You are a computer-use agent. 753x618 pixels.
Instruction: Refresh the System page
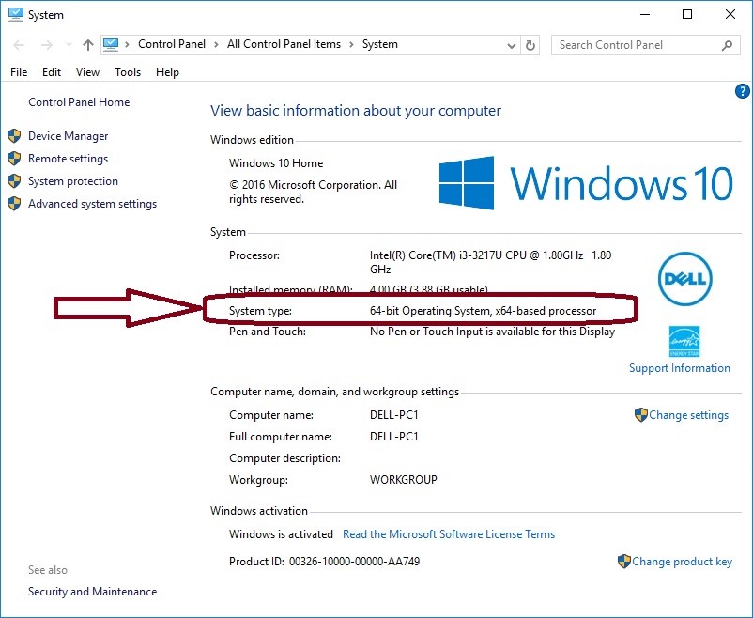[530, 45]
